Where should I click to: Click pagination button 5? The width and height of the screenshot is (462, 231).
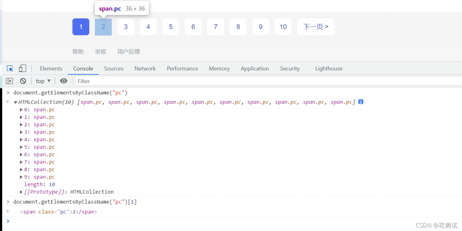pyautogui.click(x=170, y=27)
